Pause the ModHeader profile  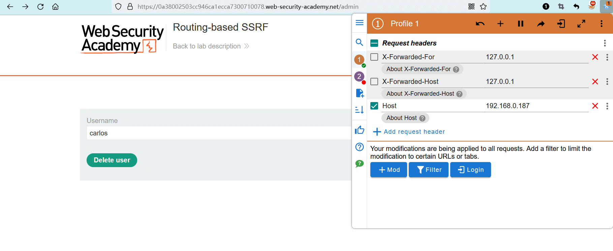tap(520, 24)
